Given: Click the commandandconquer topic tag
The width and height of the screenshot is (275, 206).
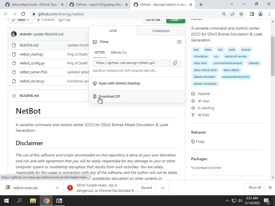Looking at the screenshot, I should pos(228,63).
